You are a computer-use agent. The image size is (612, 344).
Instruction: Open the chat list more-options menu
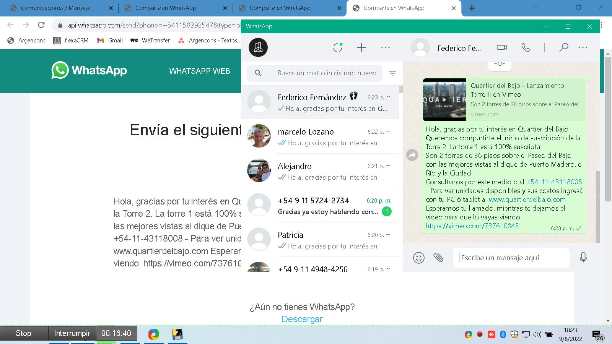click(x=386, y=47)
